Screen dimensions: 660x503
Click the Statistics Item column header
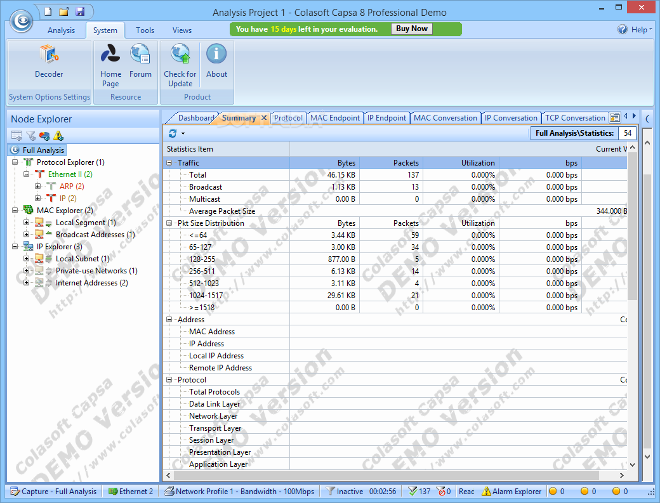point(227,149)
